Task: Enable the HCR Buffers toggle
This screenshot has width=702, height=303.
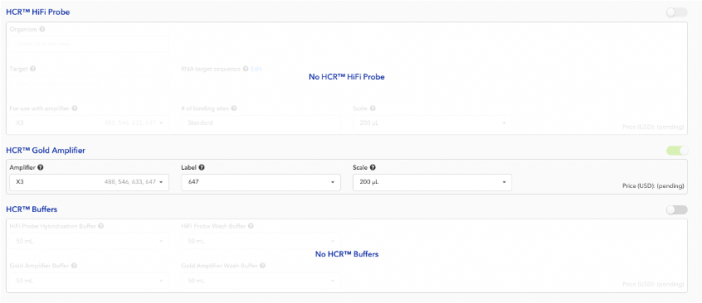Action: (676, 209)
